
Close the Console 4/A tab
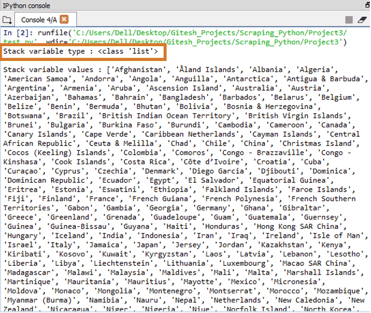click(x=64, y=19)
